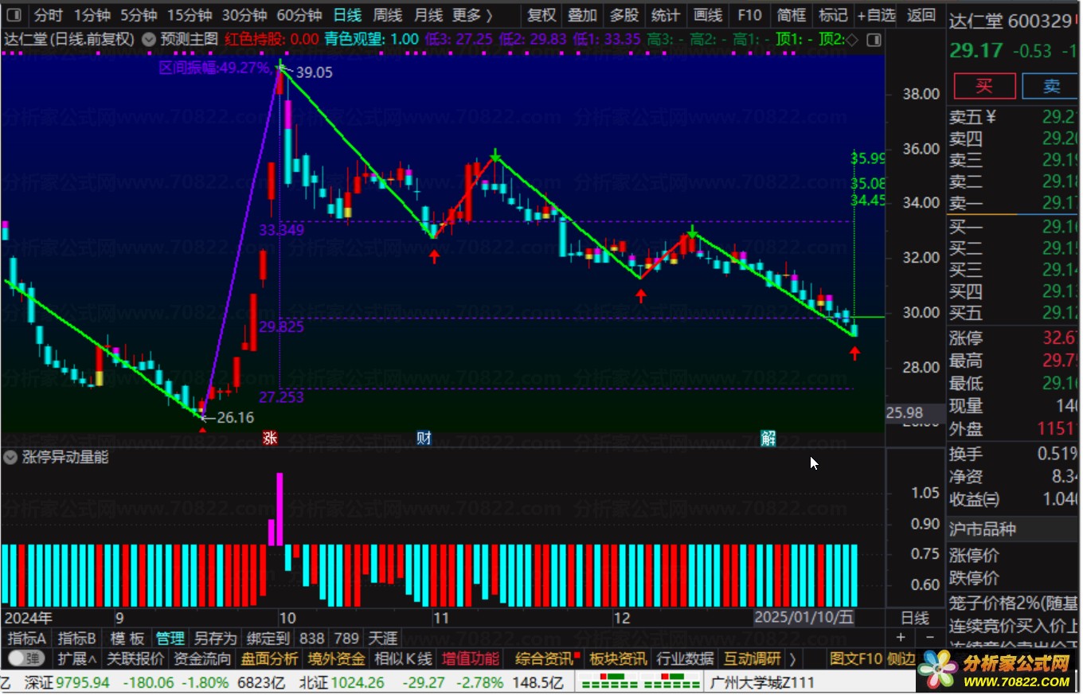Open the 板块资讯 tab
The image size is (1083, 695).
click(x=617, y=658)
